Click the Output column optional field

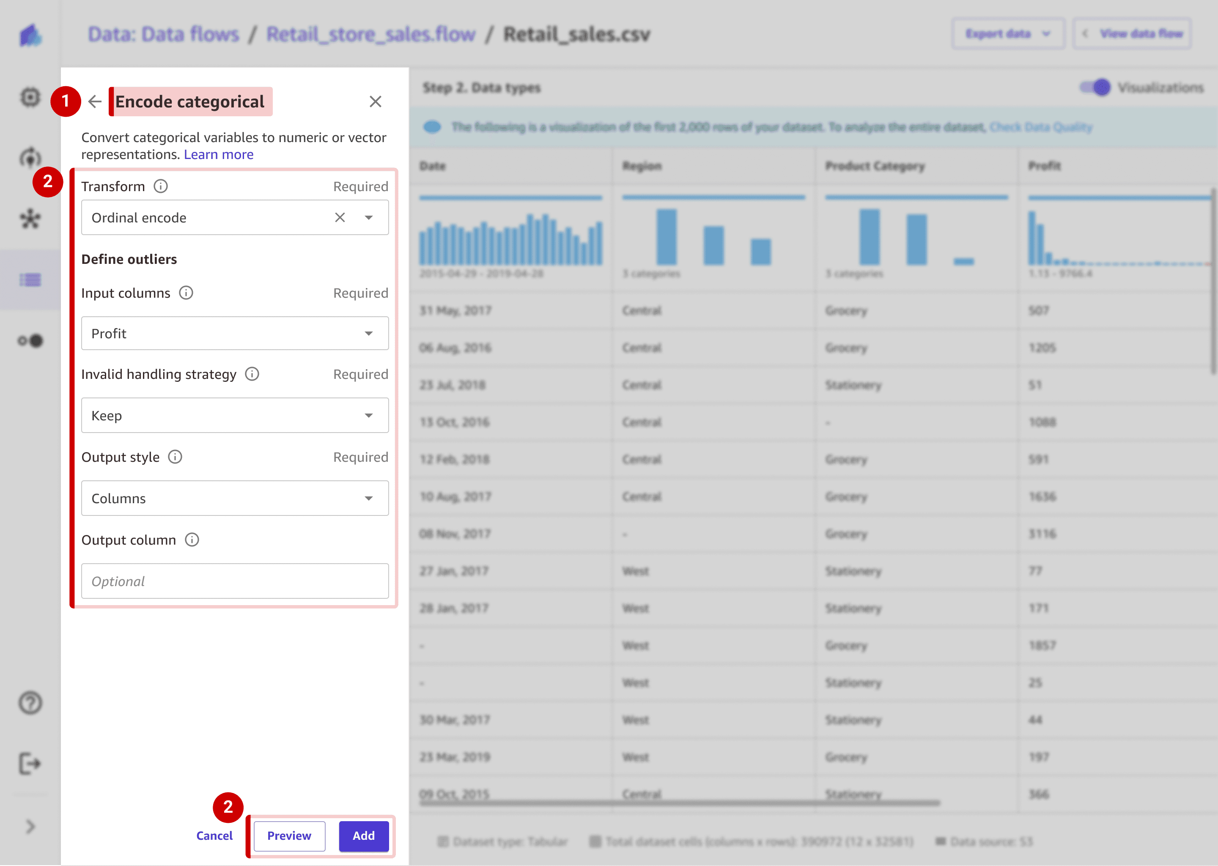click(x=235, y=581)
